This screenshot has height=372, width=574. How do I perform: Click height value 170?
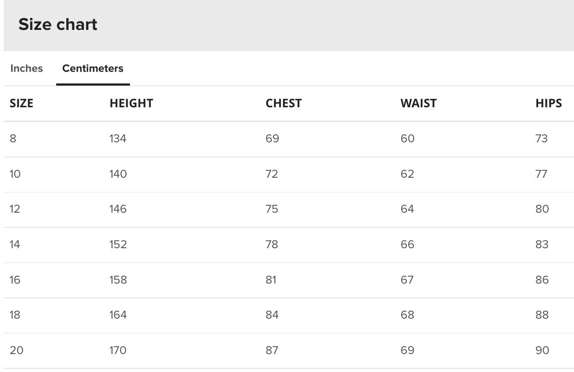point(118,350)
